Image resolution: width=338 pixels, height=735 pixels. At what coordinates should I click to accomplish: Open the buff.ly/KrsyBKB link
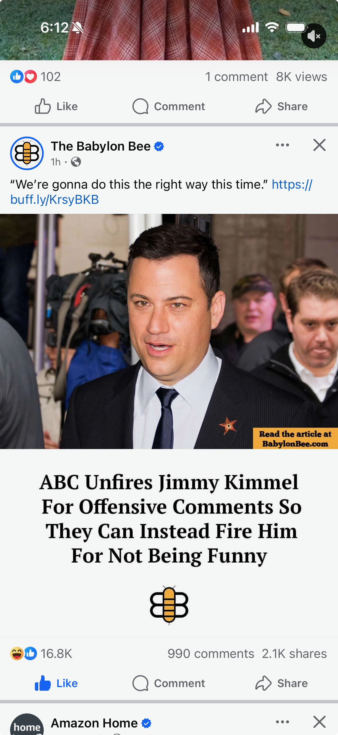point(161,192)
